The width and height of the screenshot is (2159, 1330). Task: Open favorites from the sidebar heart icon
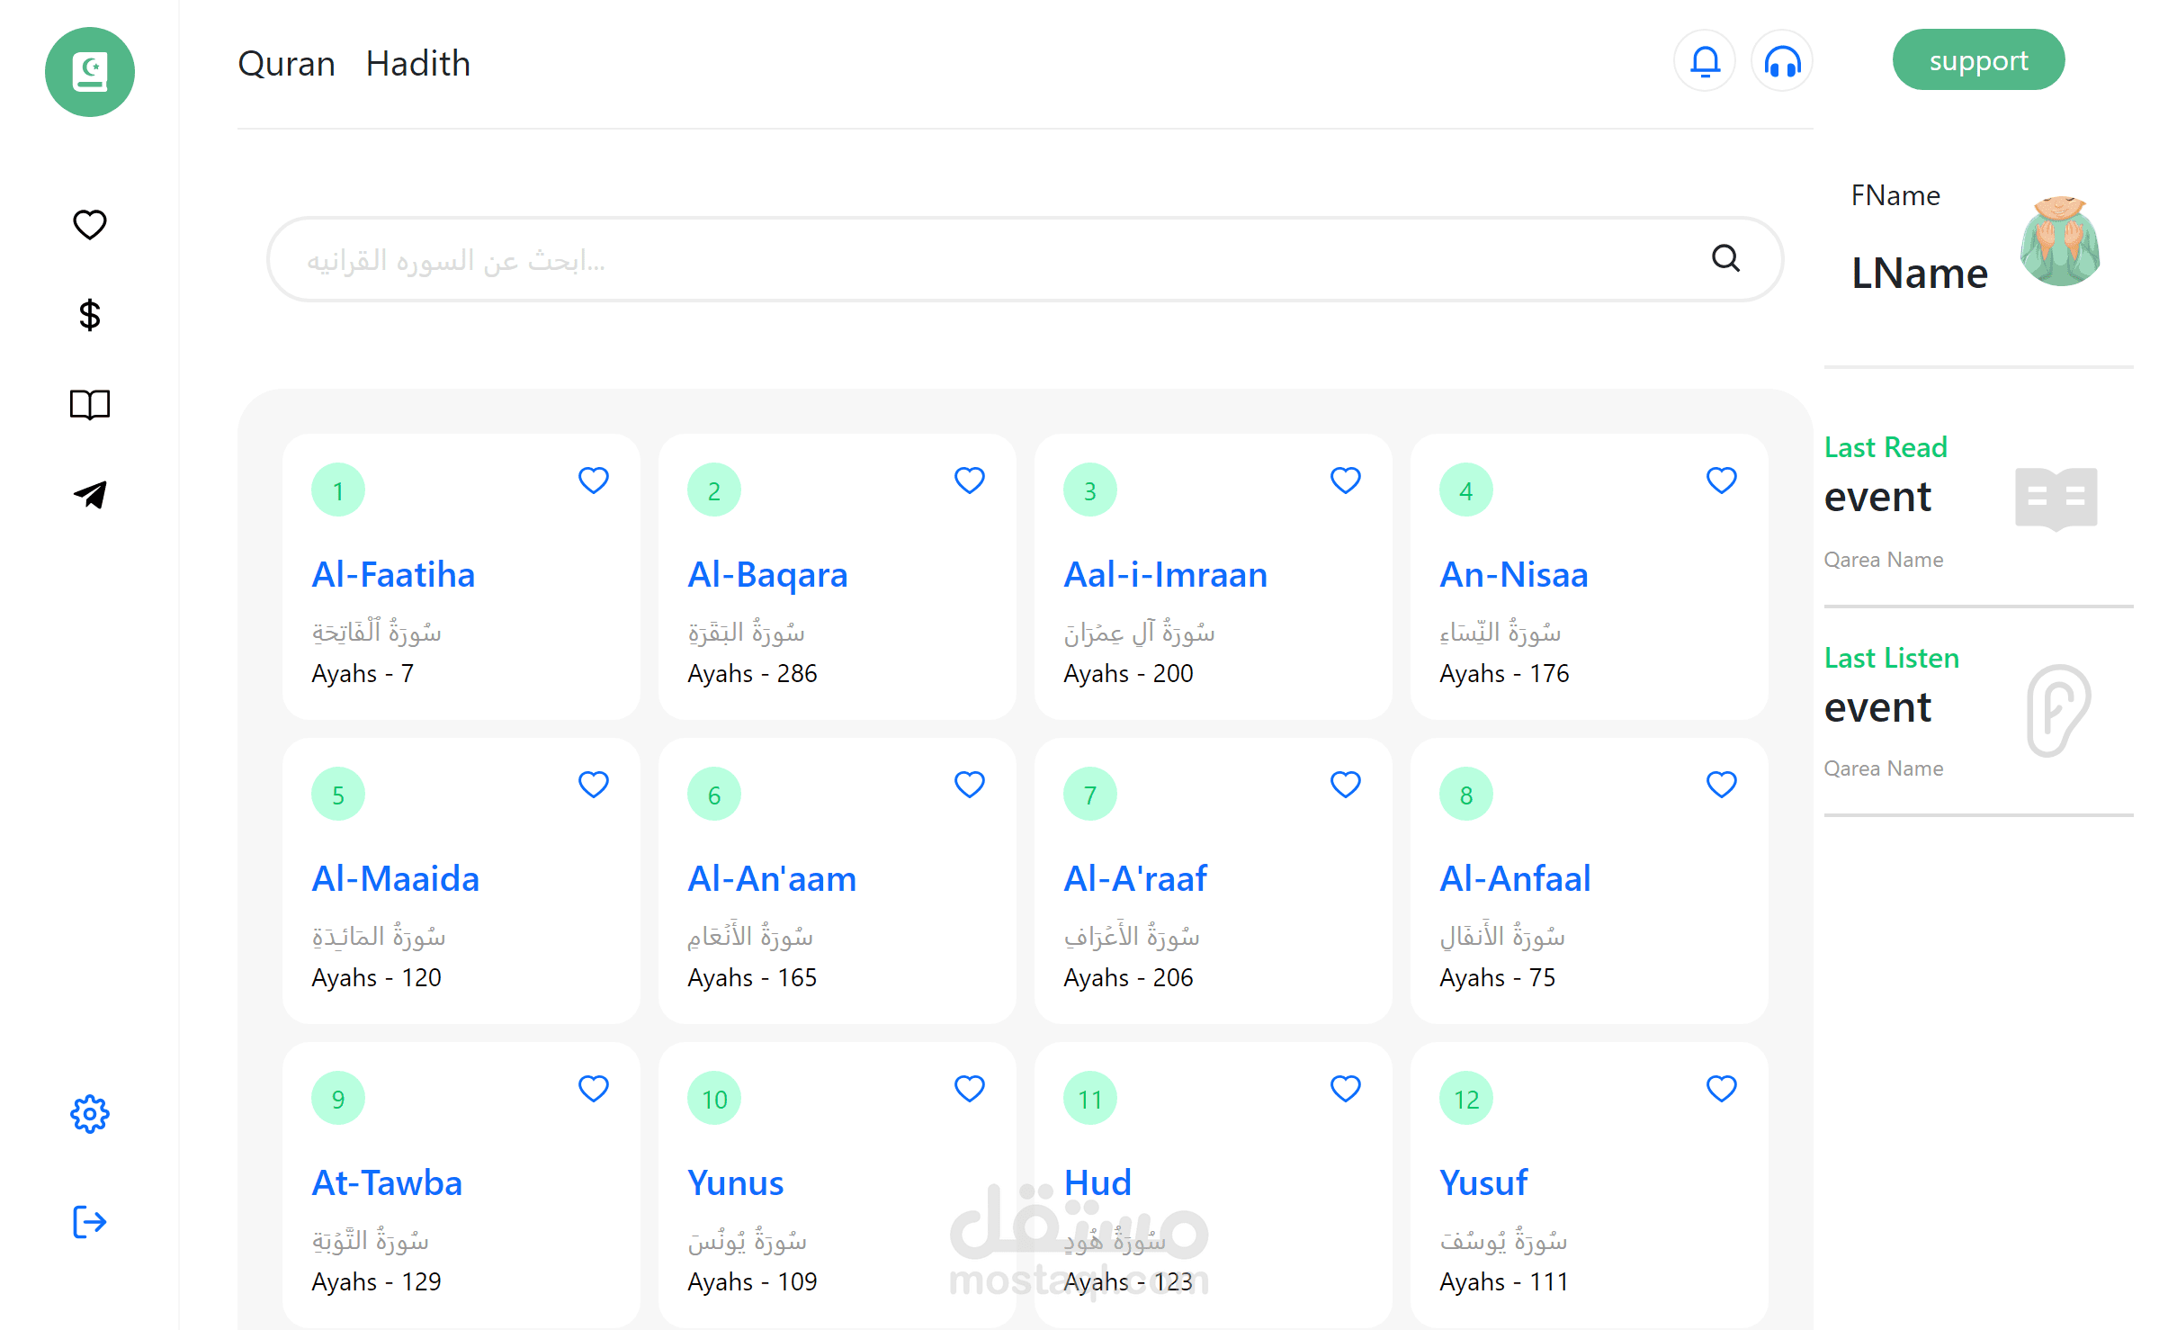[x=90, y=224]
